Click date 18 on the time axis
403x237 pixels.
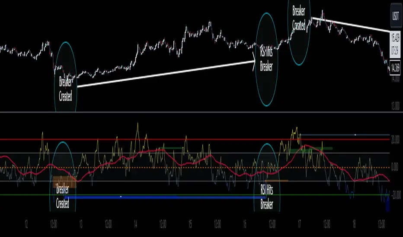coord(354,224)
